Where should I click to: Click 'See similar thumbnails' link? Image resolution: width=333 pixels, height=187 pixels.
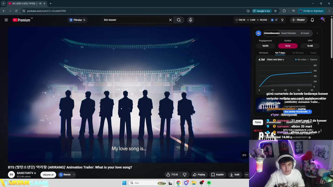click(297, 112)
